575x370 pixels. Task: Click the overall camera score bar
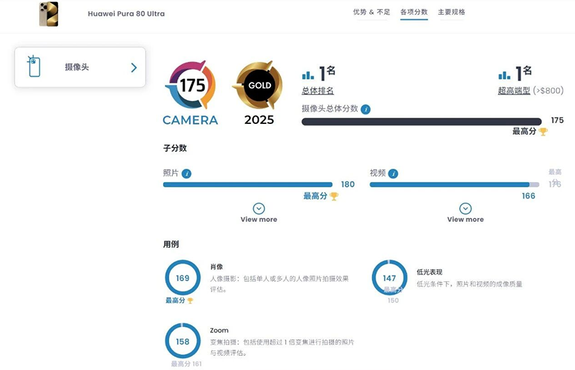point(422,122)
